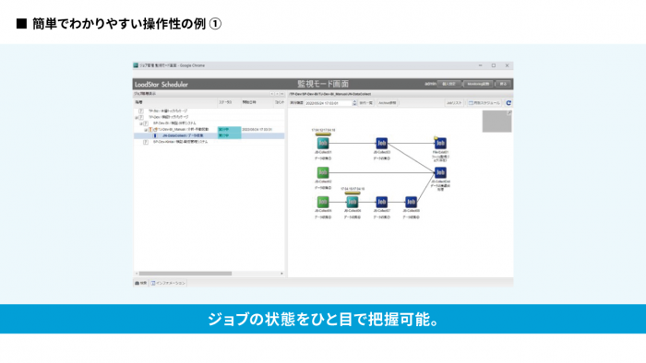Click the progress bar above JB-Collect06
This screenshot has width=646, height=363.
(x=353, y=193)
